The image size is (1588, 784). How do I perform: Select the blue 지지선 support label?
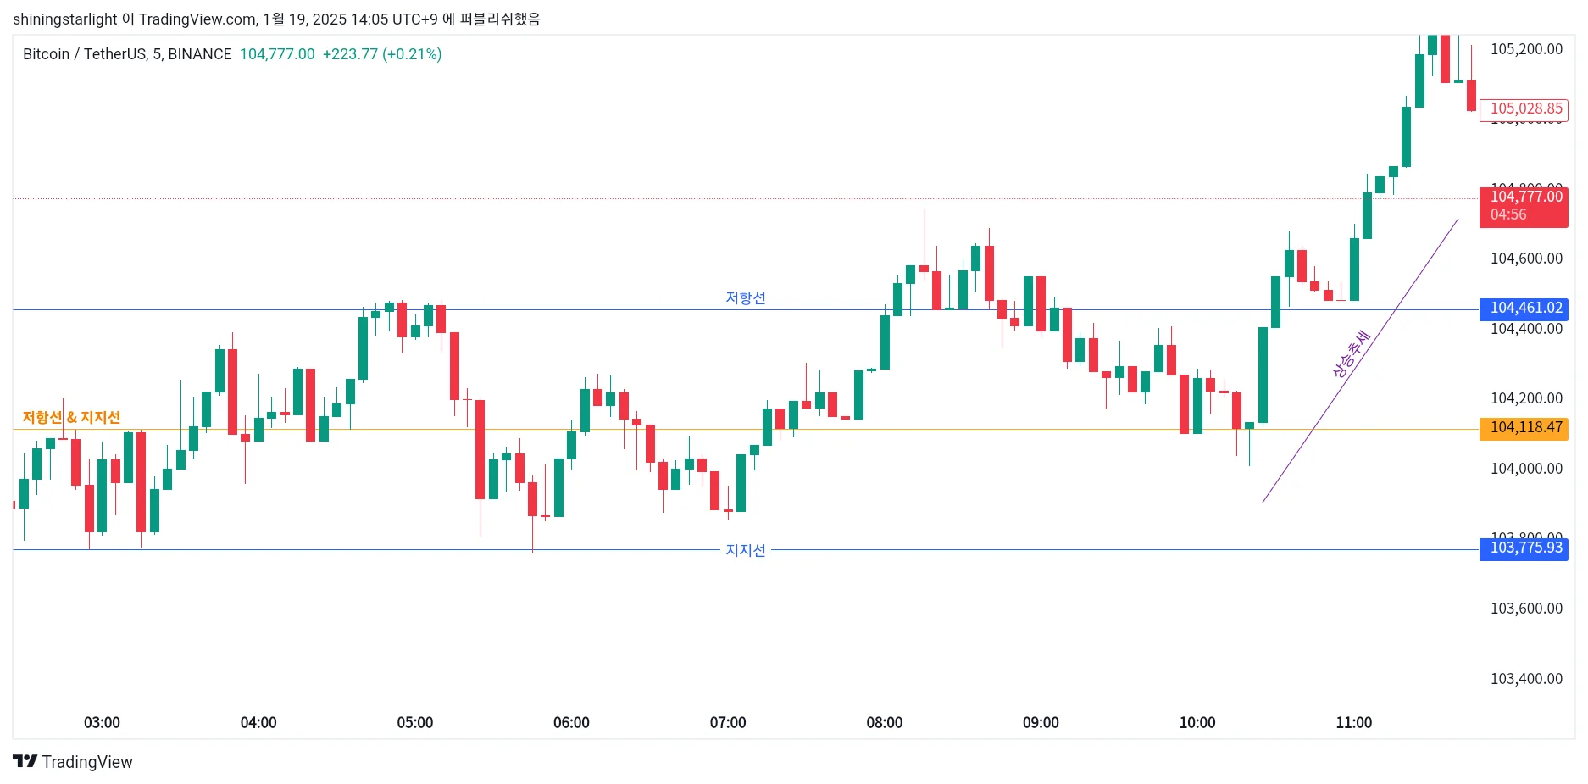click(745, 550)
